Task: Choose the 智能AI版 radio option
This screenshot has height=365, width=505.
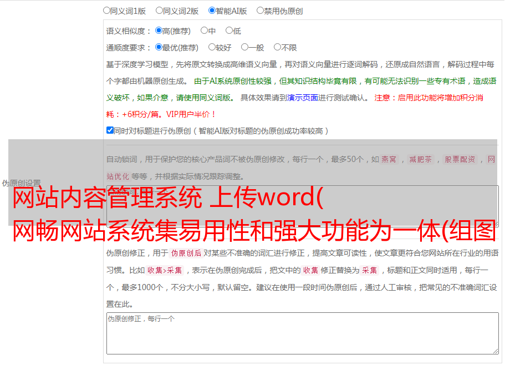Action: pos(212,11)
